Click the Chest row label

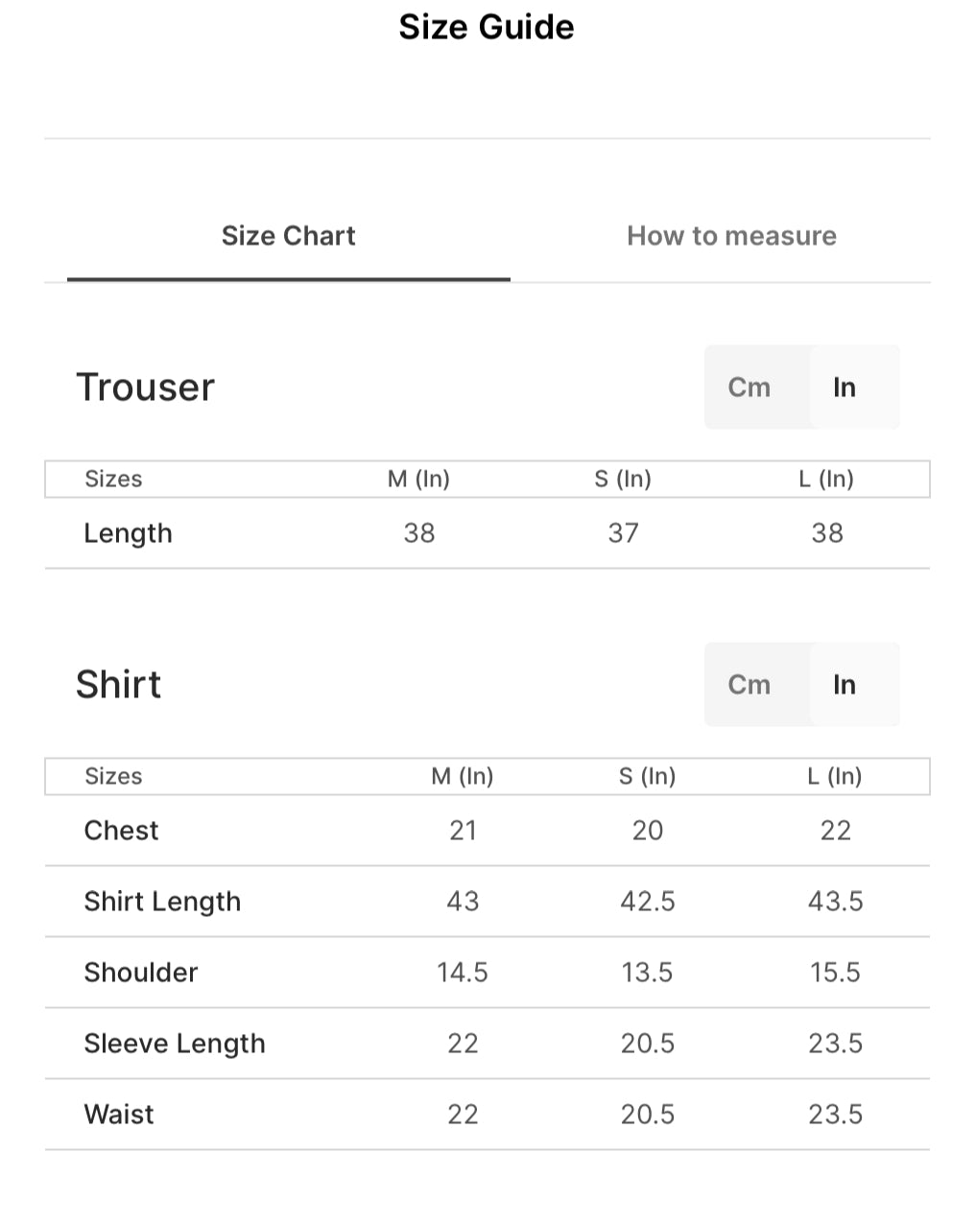coord(121,831)
